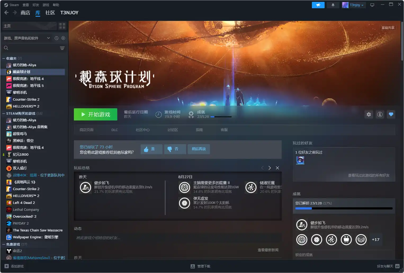Show game info icon
Viewport: 404px width, 273px height.
click(x=380, y=114)
